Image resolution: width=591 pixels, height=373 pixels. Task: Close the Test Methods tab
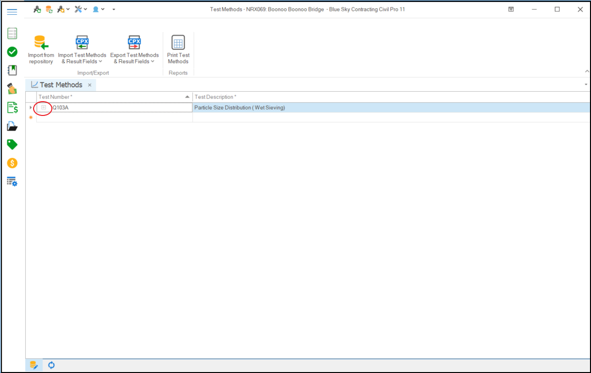(x=89, y=85)
